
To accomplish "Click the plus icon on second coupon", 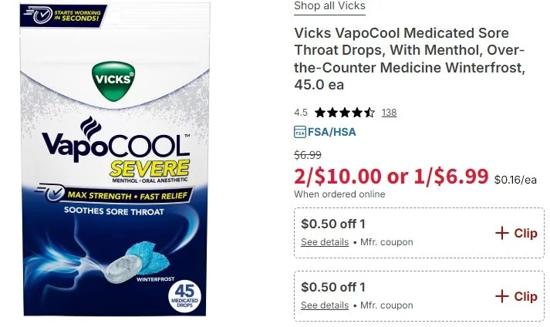I will tap(502, 296).
